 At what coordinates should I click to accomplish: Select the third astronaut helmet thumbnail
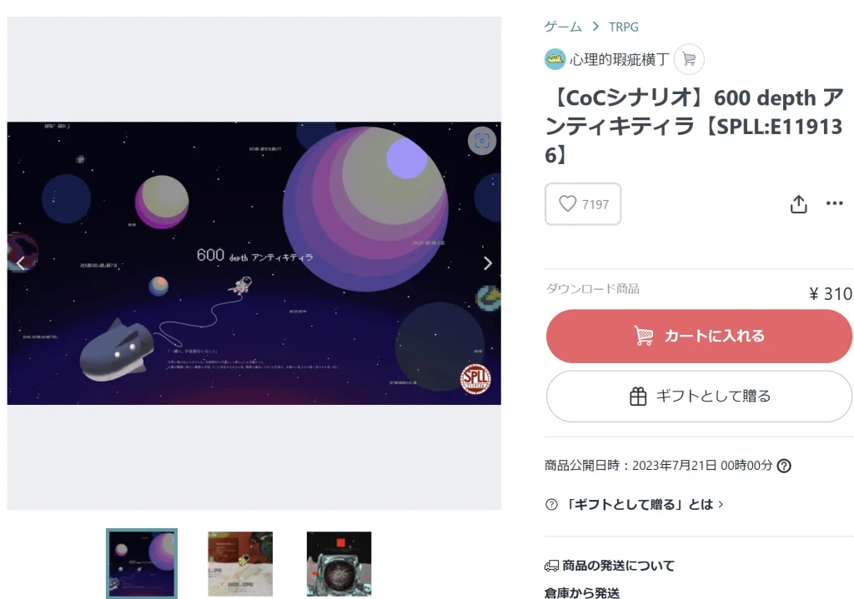[x=339, y=564]
